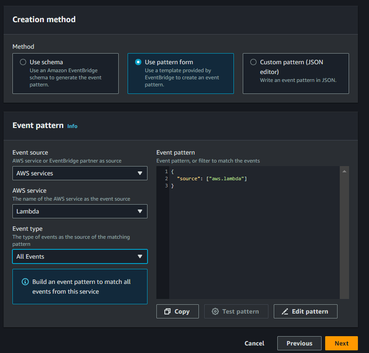Choose Custom pattern (JSON editor) option

(254, 62)
